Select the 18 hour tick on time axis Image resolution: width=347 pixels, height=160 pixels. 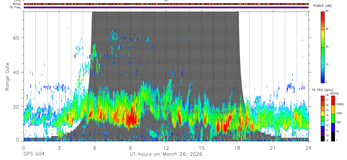(x=237, y=148)
